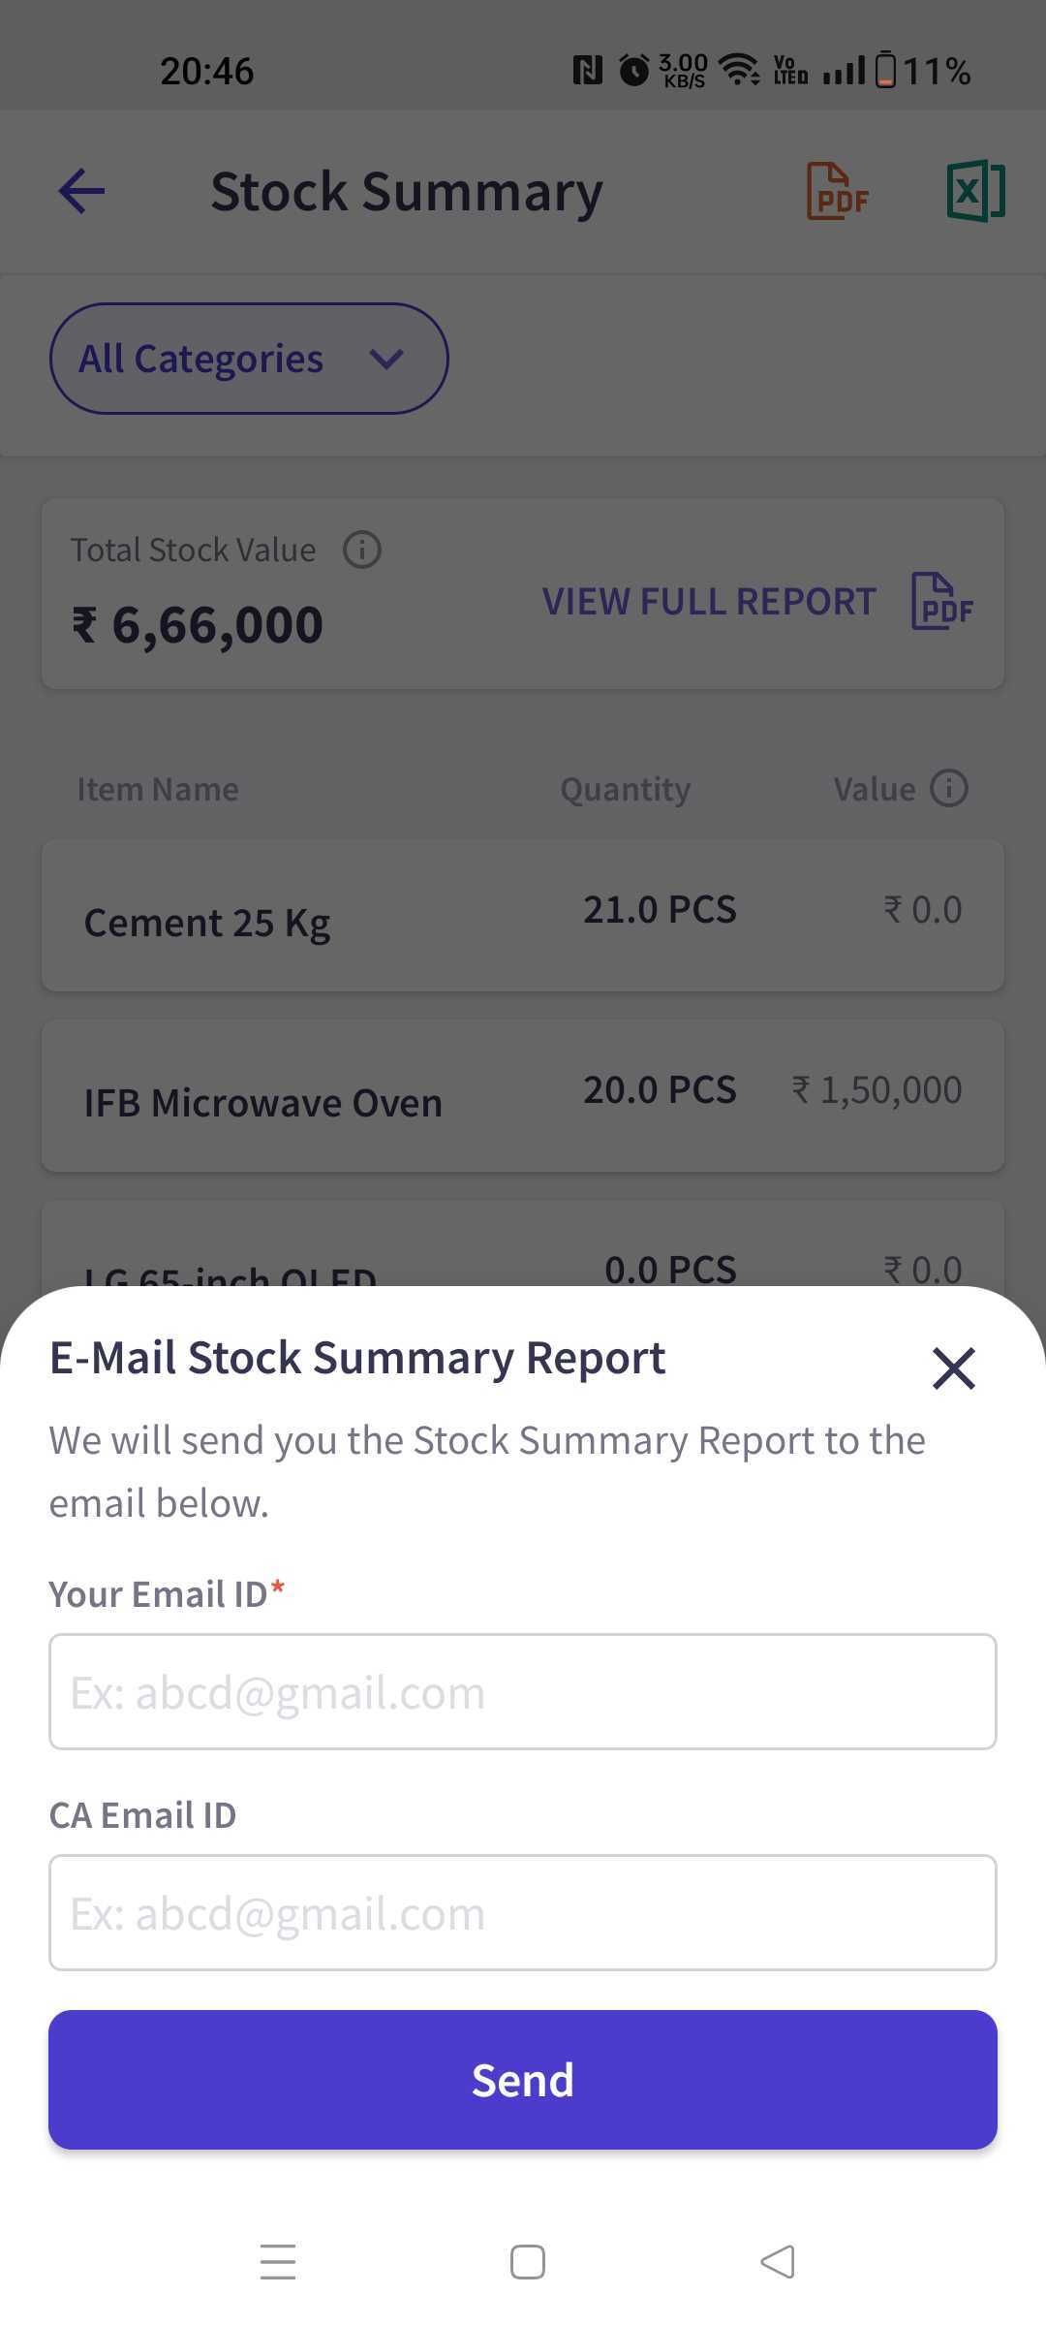Click VIEW FULL REPORT link
Screen dimensions: 1046x2326
pyautogui.click(x=709, y=601)
